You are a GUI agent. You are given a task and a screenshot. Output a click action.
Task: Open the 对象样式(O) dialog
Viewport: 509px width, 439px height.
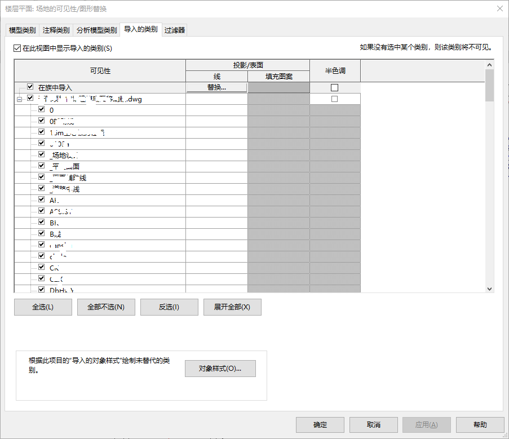(220, 368)
